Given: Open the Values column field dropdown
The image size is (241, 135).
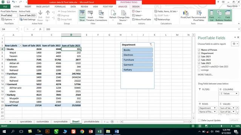Looking at the screenshot, I should pyautogui.click(x=236, y=93).
